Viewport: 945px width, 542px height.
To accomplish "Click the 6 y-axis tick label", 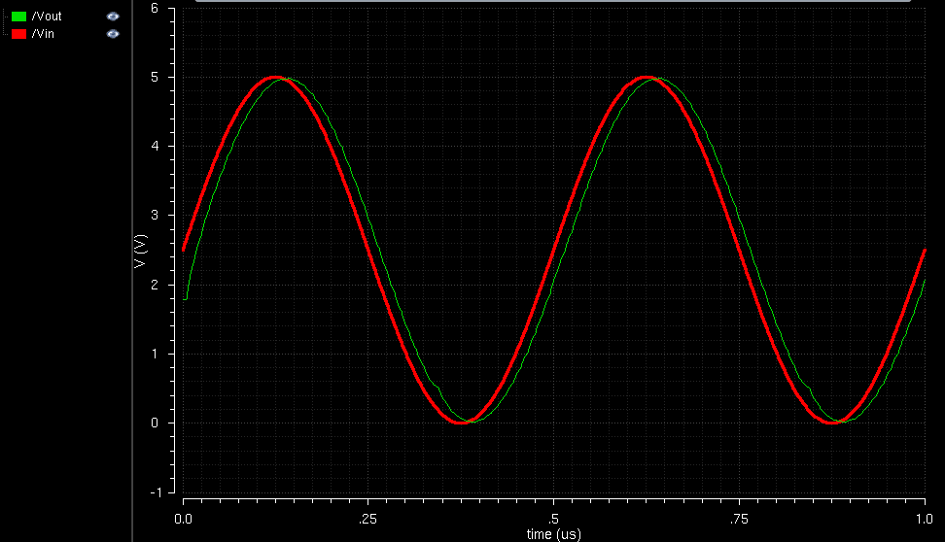I will (155, 8).
